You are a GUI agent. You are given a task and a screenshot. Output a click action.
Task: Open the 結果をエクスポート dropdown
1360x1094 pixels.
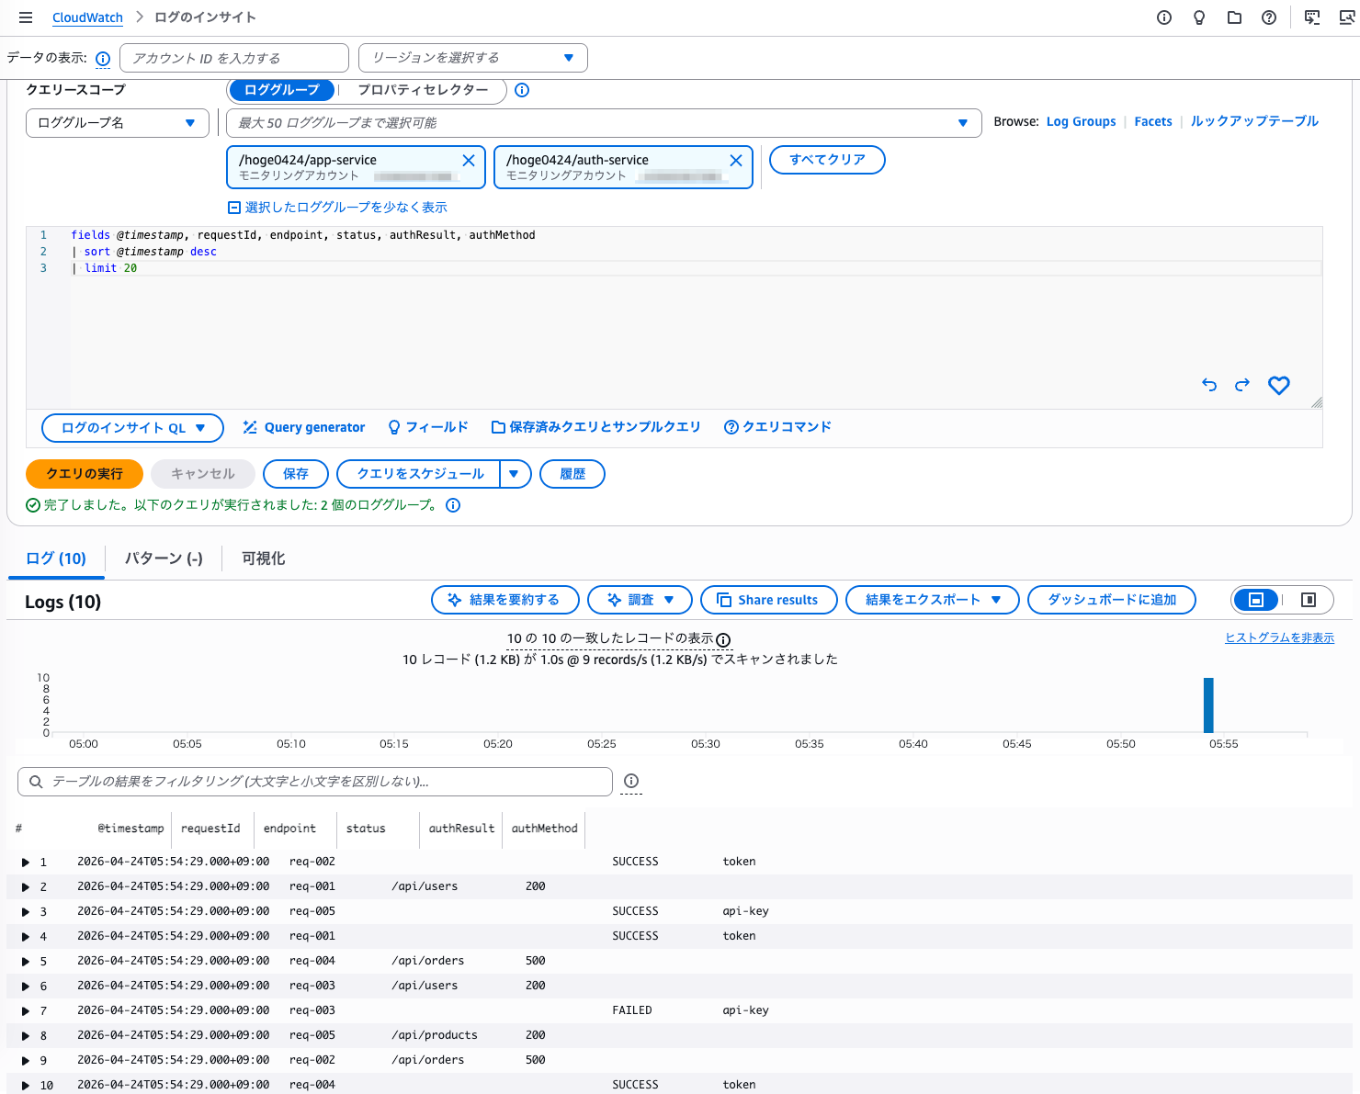coord(932,600)
